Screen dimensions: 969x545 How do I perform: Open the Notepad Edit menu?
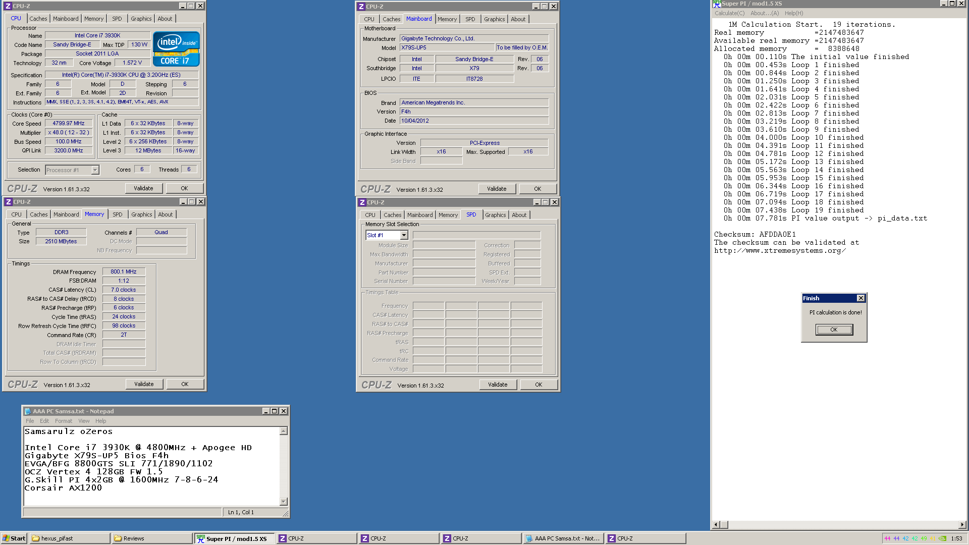(44, 421)
